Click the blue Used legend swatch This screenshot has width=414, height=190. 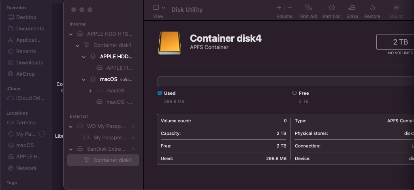pyautogui.click(x=160, y=93)
